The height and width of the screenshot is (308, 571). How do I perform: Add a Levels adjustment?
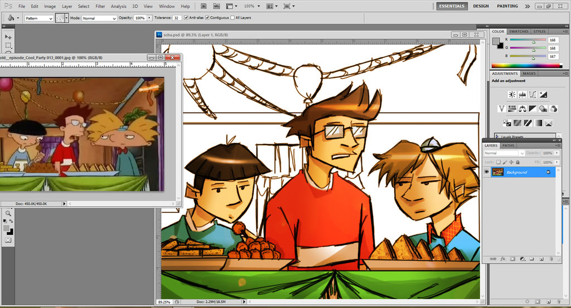coord(522,95)
